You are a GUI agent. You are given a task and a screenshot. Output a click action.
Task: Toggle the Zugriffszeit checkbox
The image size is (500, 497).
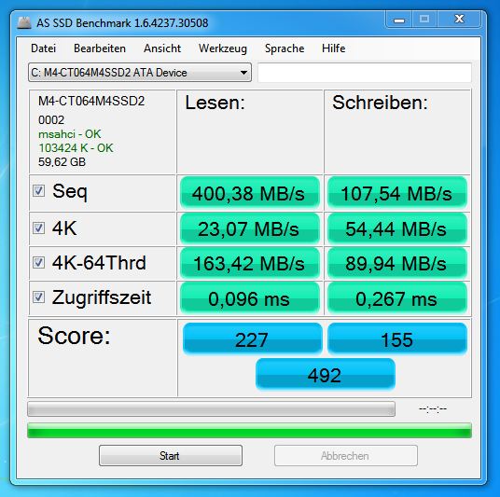(x=39, y=297)
